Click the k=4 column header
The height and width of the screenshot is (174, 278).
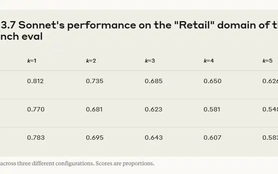pos(208,61)
